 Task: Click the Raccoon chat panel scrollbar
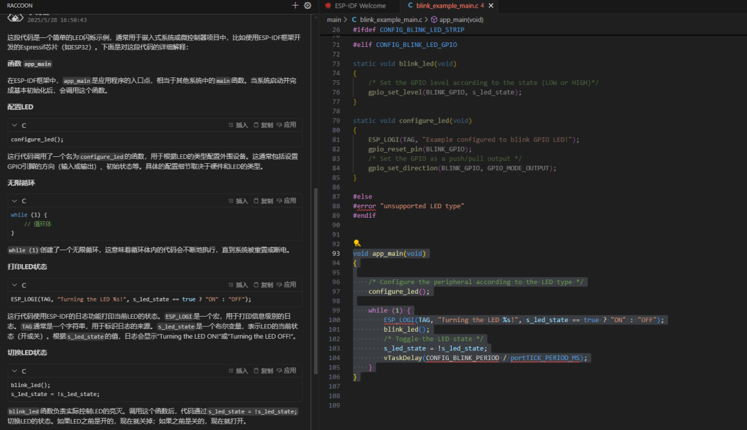315,281
